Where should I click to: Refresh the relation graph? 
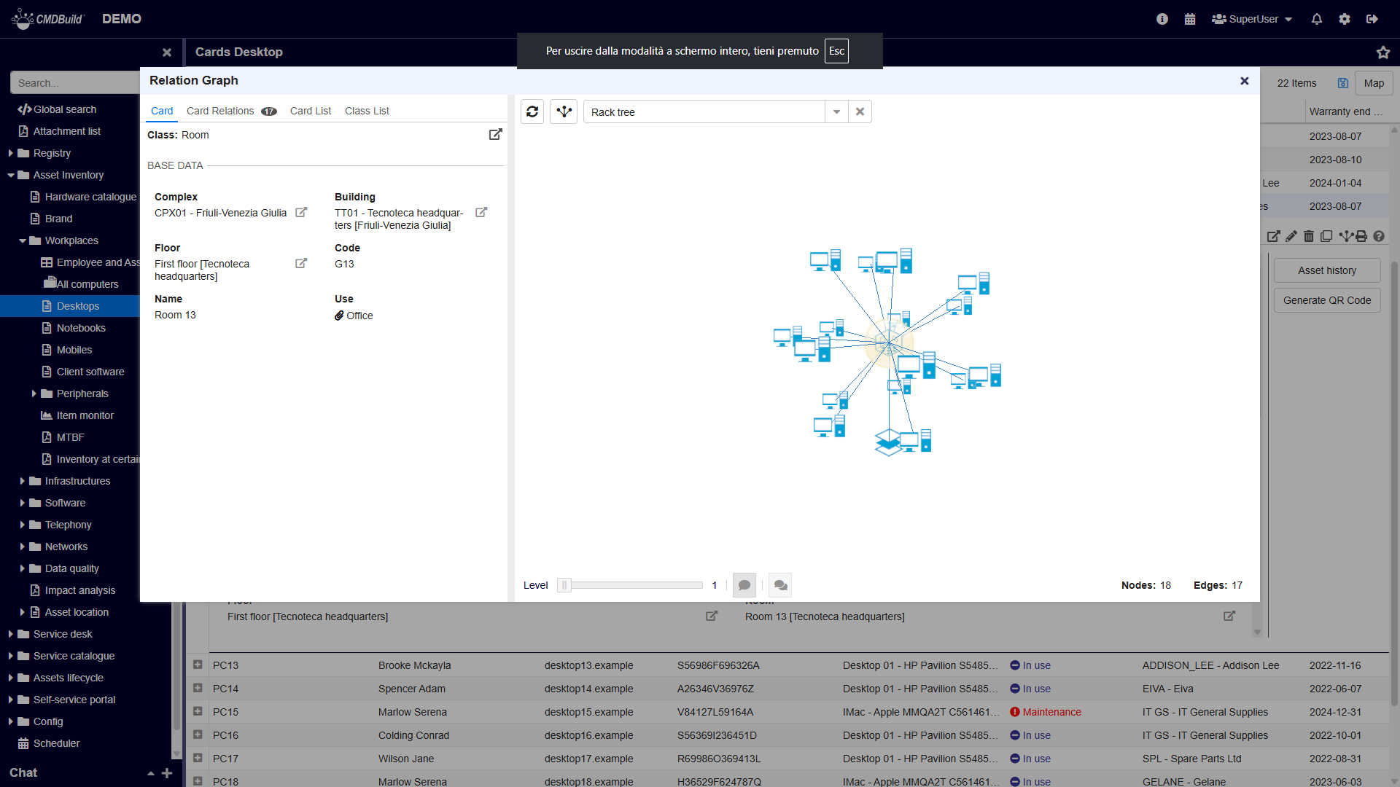tap(532, 111)
